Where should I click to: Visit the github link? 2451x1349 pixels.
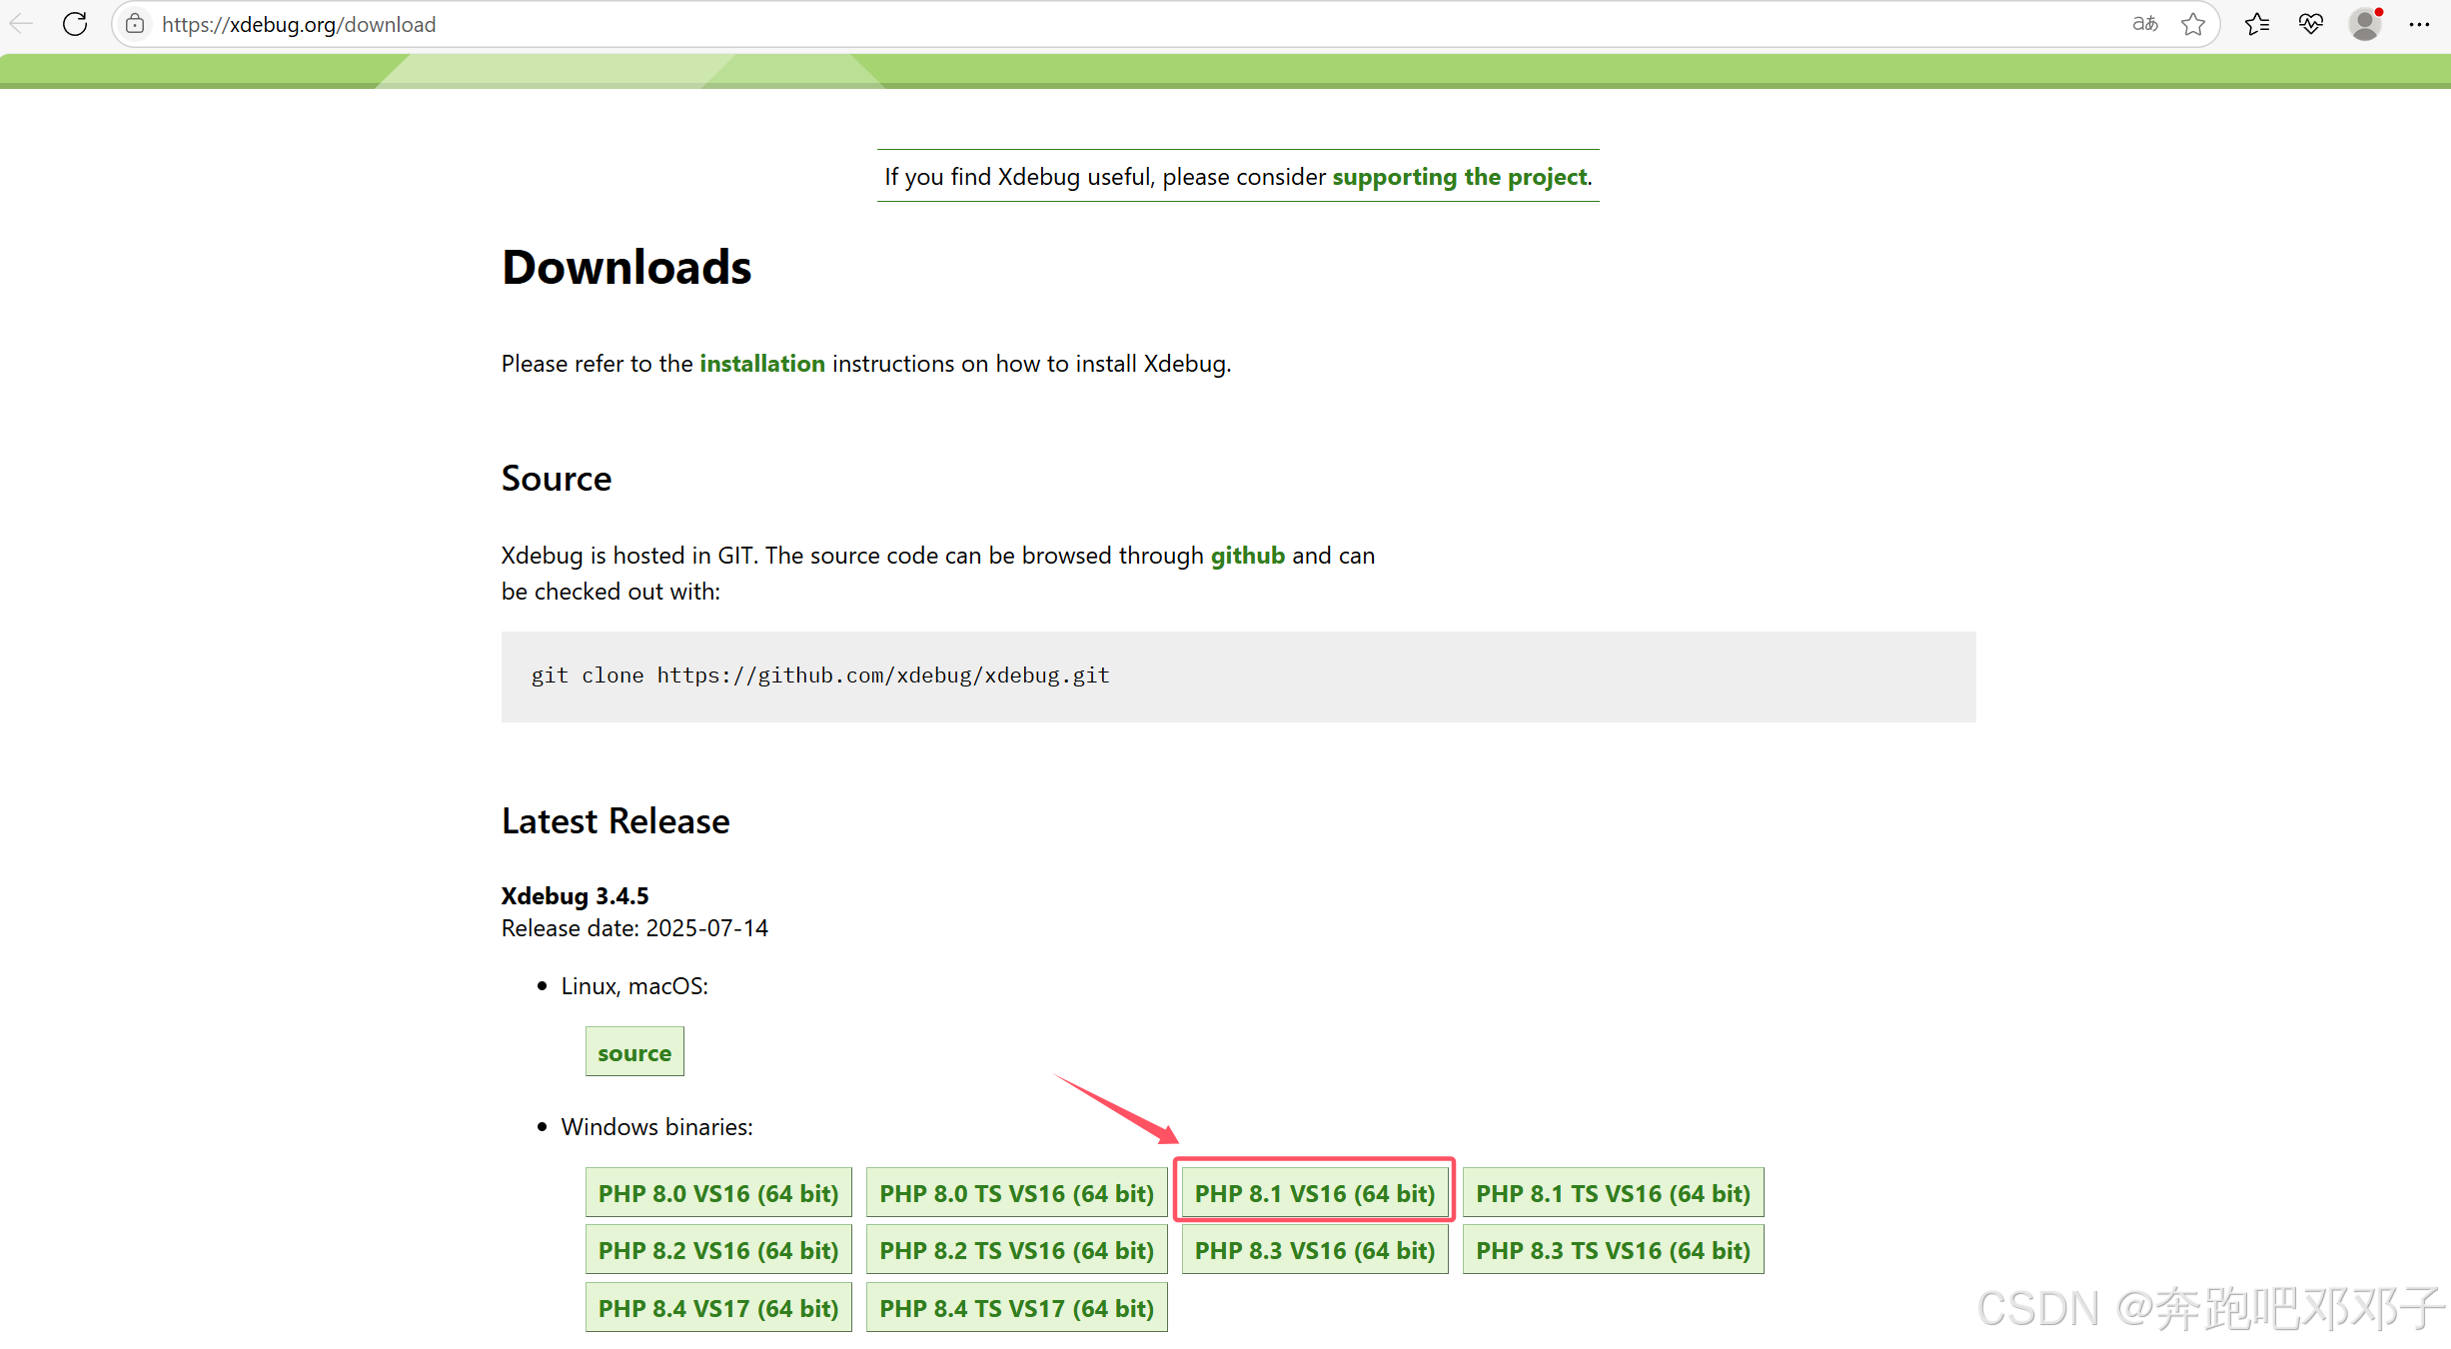1248,556
